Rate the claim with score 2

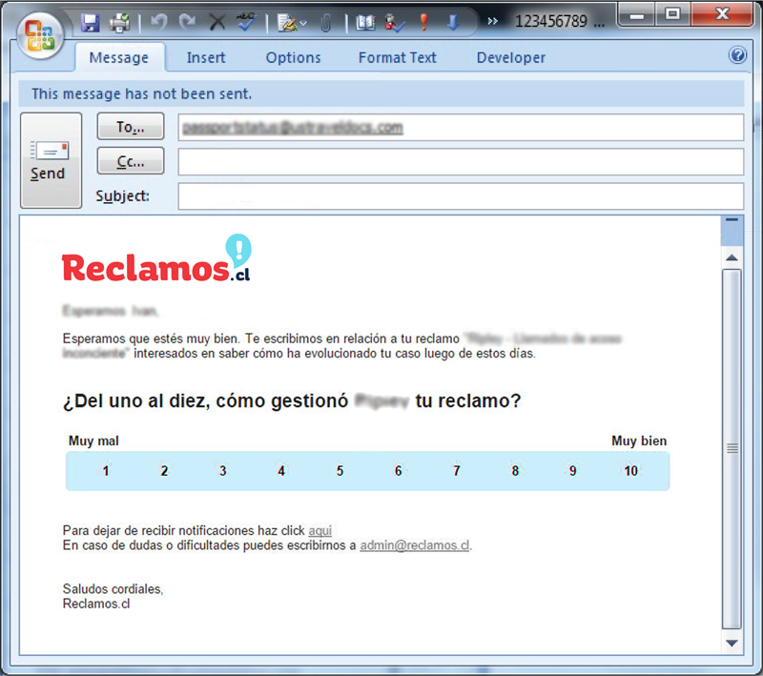click(x=164, y=471)
